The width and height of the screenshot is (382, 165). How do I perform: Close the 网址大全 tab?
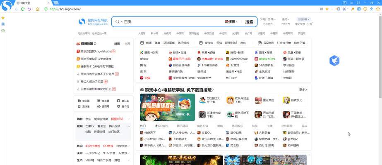[x=48, y=3]
